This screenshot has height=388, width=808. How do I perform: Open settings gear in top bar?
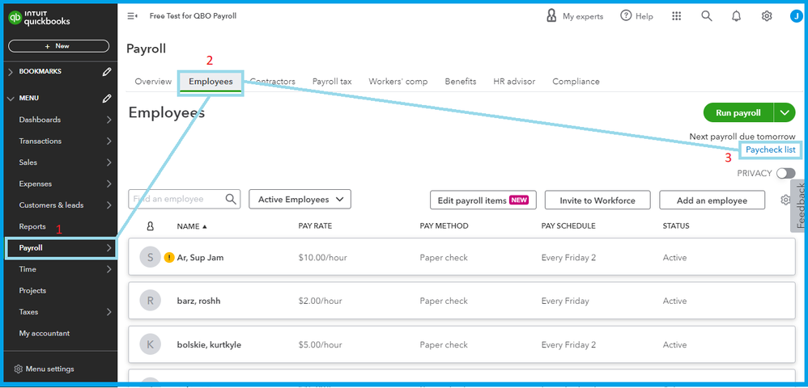point(767,16)
